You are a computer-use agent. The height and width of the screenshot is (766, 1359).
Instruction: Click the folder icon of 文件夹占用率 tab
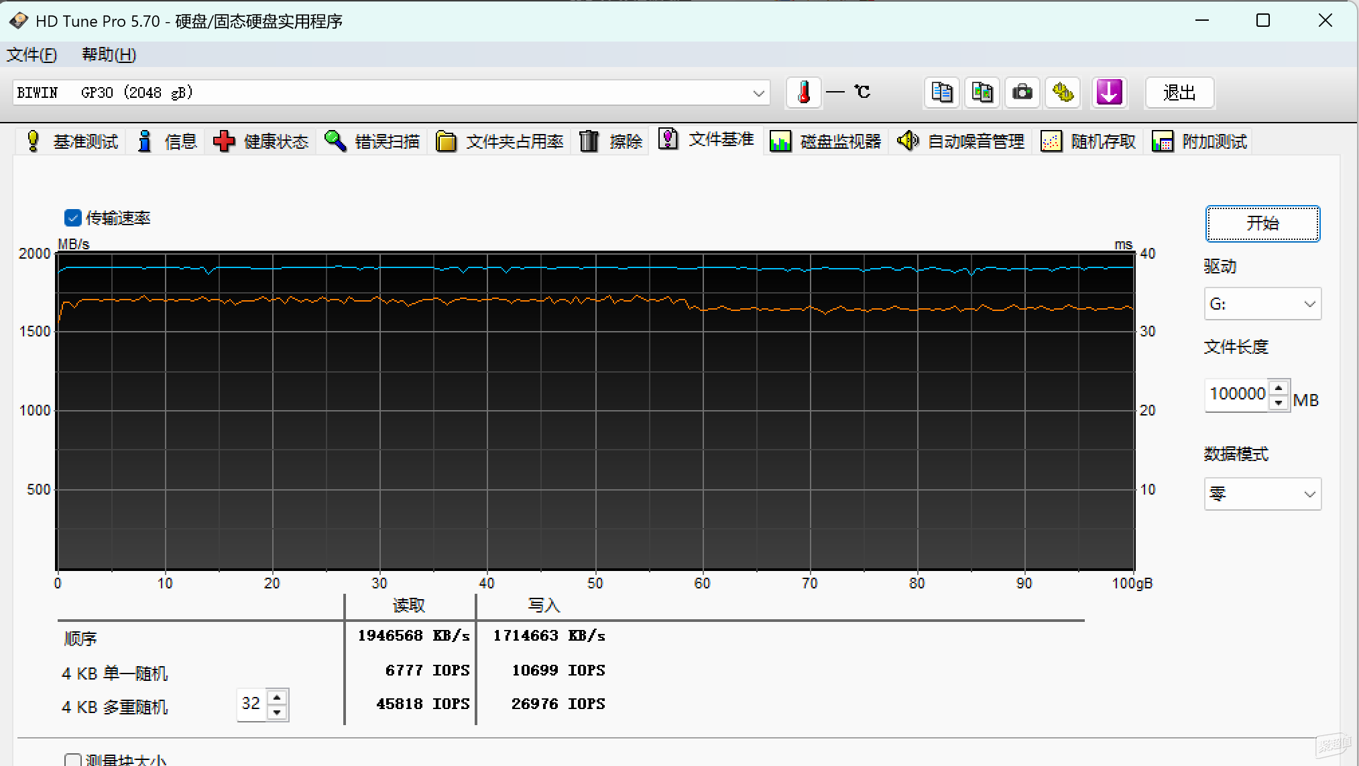pyautogui.click(x=446, y=141)
